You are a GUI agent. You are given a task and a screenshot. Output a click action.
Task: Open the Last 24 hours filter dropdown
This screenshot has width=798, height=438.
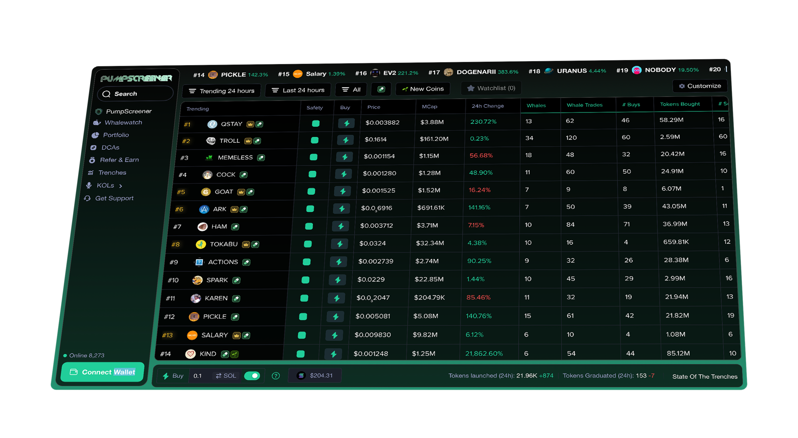click(x=298, y=90)
